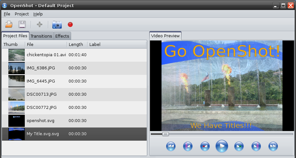The width and height of the screenshot is (296, 158).
Task: Click the fast forward playback button
Action: [239, 146]
